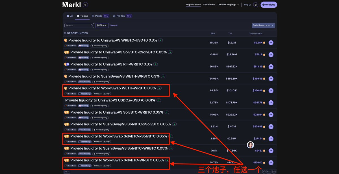This screenshot has height=174, width=339.
Task: Click the $281.54 daily rewards value
Action: (258, 115)
